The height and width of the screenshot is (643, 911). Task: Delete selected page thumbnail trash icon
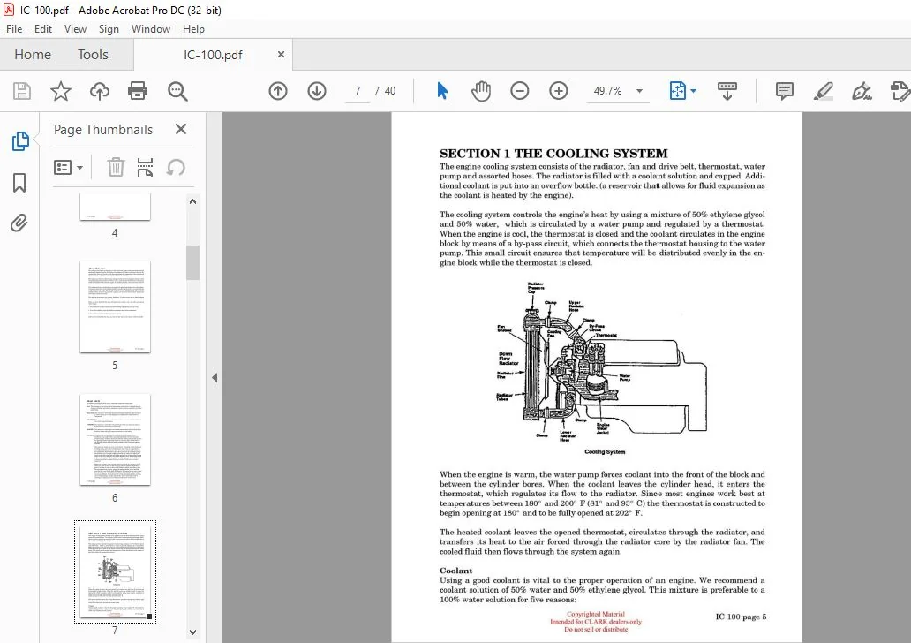pos(116,168)
